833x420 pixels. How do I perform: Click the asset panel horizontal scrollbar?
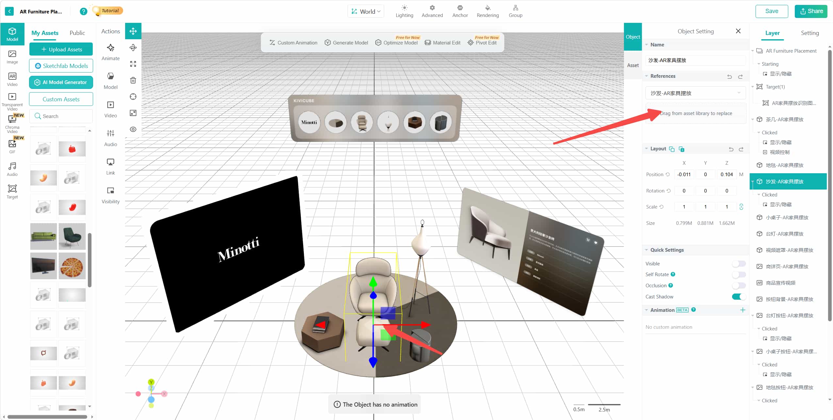point(47,417)
